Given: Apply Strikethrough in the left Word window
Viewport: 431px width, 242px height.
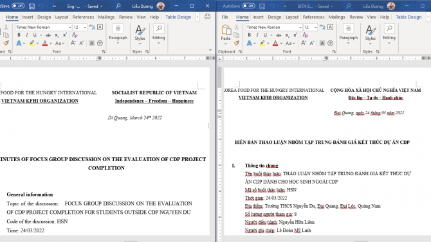Looking at the screenshot, I should tap(48, 35).
